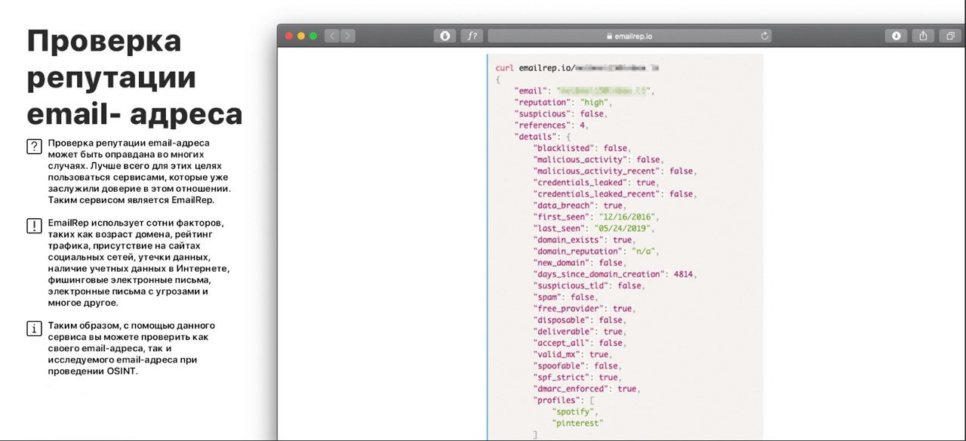Open the Share button in Safari
This screenshot has height=441, width=966.
923,35
